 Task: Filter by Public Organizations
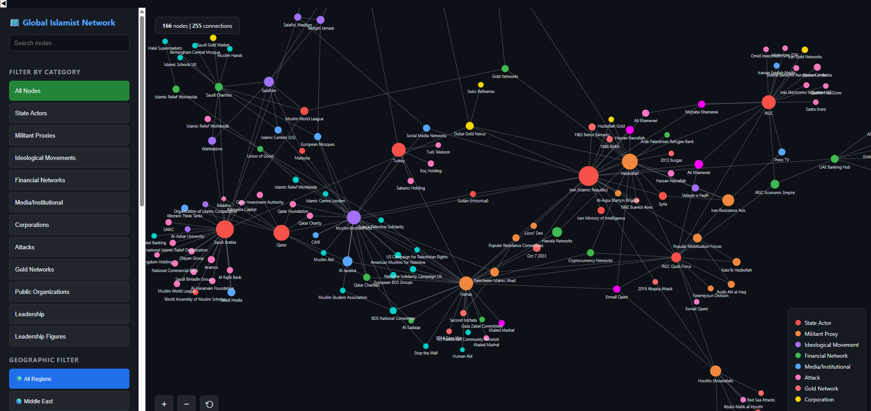tap(69, 292)
